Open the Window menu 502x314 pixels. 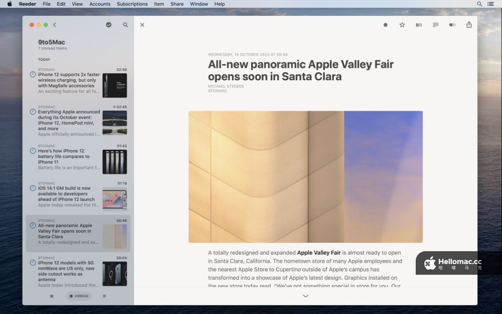coord(199,4)
